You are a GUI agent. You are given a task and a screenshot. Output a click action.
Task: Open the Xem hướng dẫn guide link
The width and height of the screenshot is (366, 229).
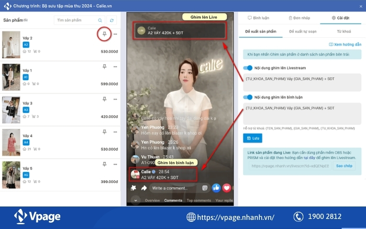coord(345,45)
